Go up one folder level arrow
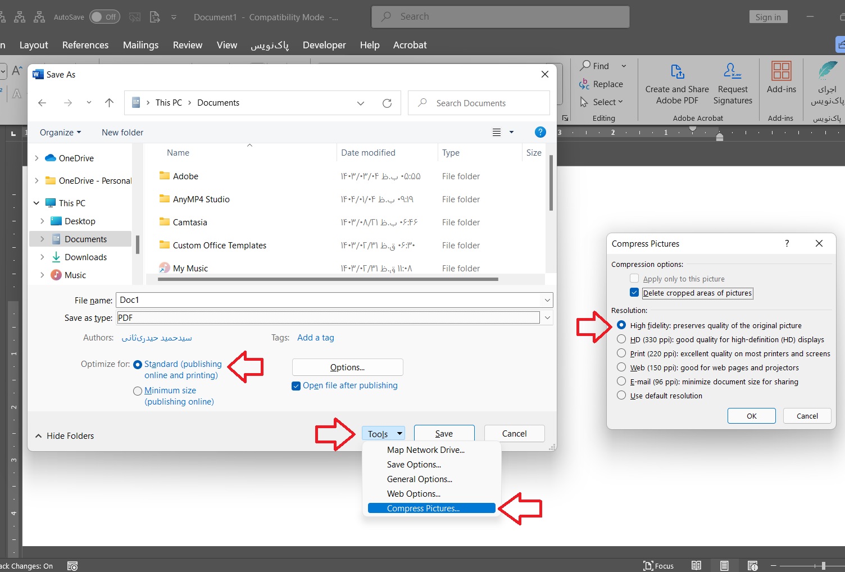The height and width of the screenshot is (572, 845). tap(109, 103)
